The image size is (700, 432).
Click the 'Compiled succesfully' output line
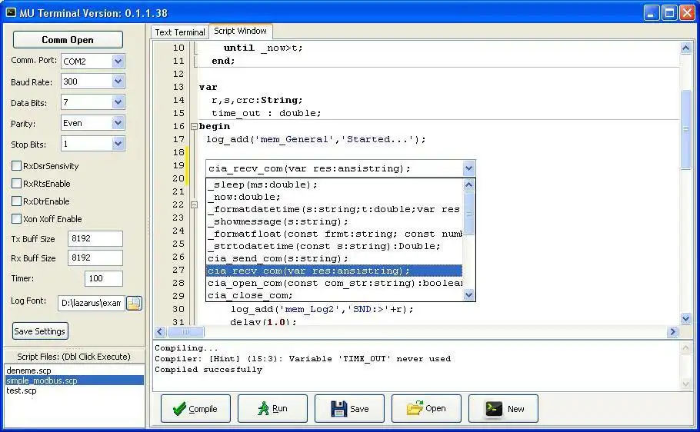point(208,370)
